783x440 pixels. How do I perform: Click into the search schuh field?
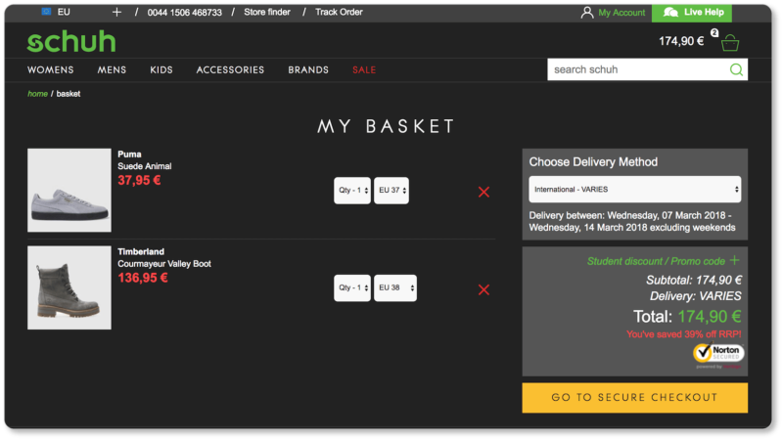[x=636, y=69]
